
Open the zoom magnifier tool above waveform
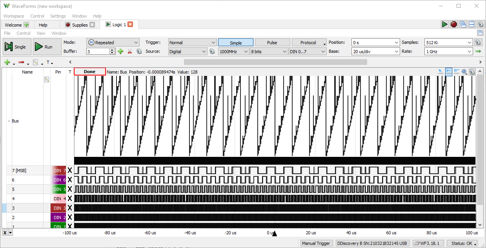point(464,72)
